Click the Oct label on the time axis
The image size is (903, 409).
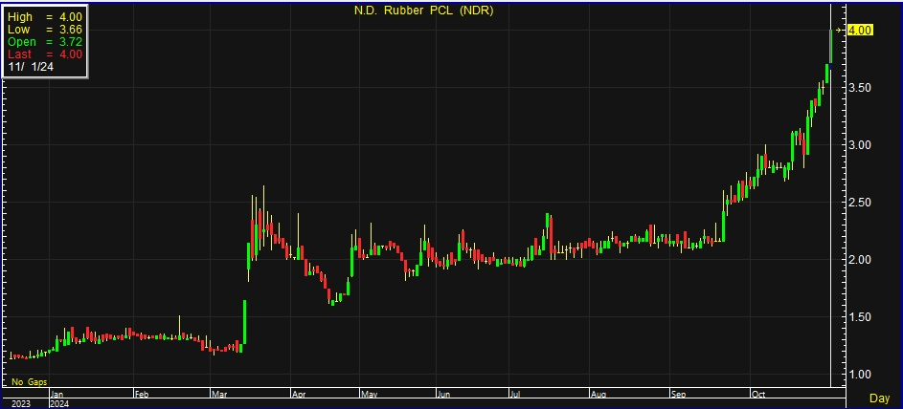pos(760,393)
